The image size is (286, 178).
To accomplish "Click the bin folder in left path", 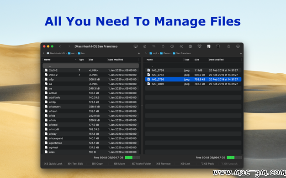I will pos(81,53).
